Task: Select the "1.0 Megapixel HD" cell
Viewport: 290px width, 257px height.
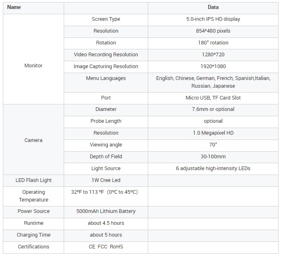Action: (213, 133)
